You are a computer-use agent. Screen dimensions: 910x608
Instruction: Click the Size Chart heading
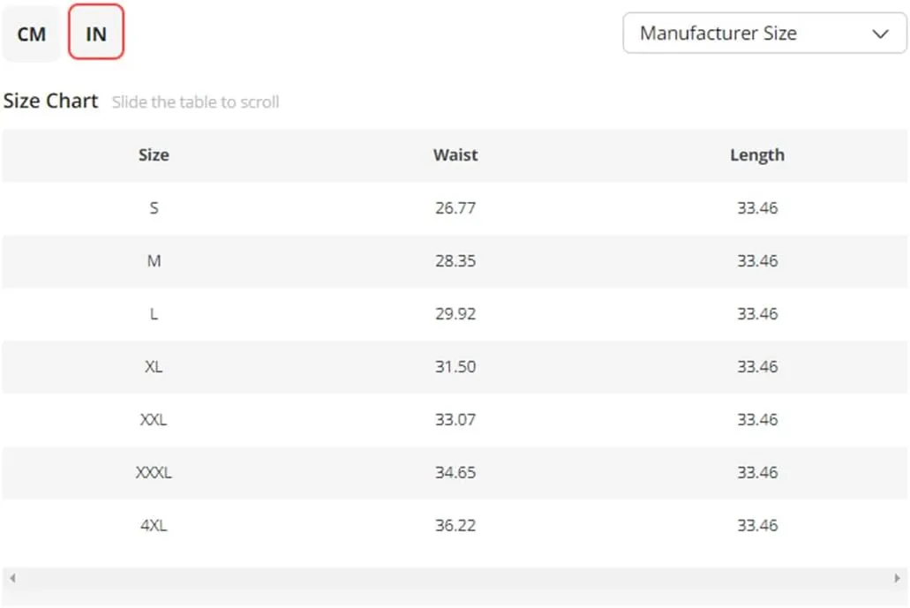(x=50, y=101)
